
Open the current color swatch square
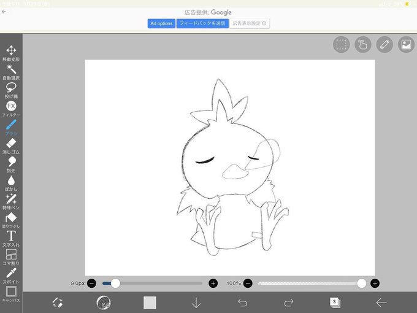(150, 303)
